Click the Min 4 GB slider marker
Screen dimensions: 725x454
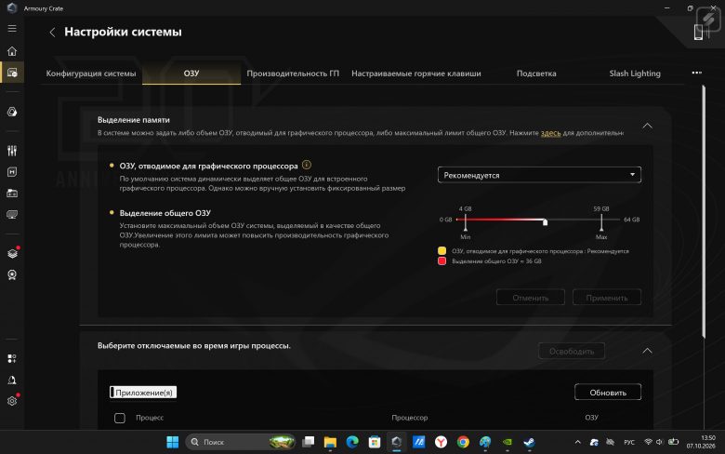(x=465, y=222)
